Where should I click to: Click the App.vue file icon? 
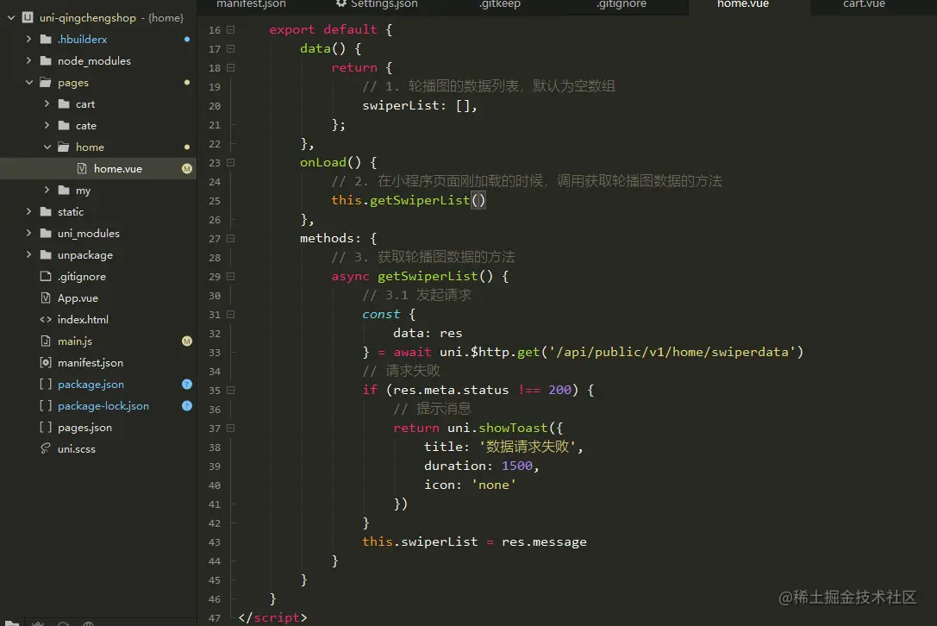coord(46,297)
